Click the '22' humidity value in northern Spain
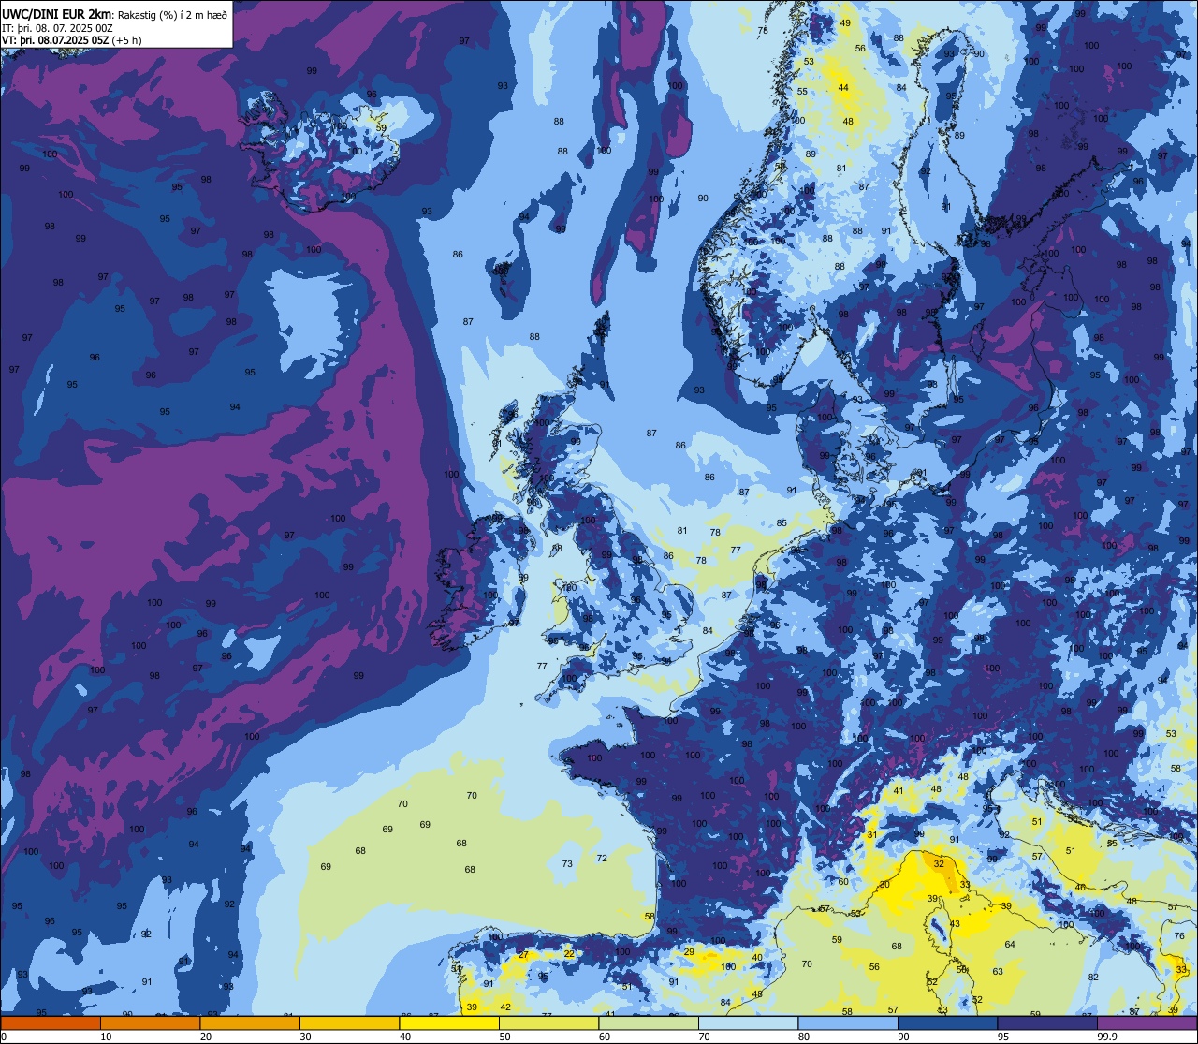The height and width of the screenshot is (1044, 1198). (x=569, y=954)
